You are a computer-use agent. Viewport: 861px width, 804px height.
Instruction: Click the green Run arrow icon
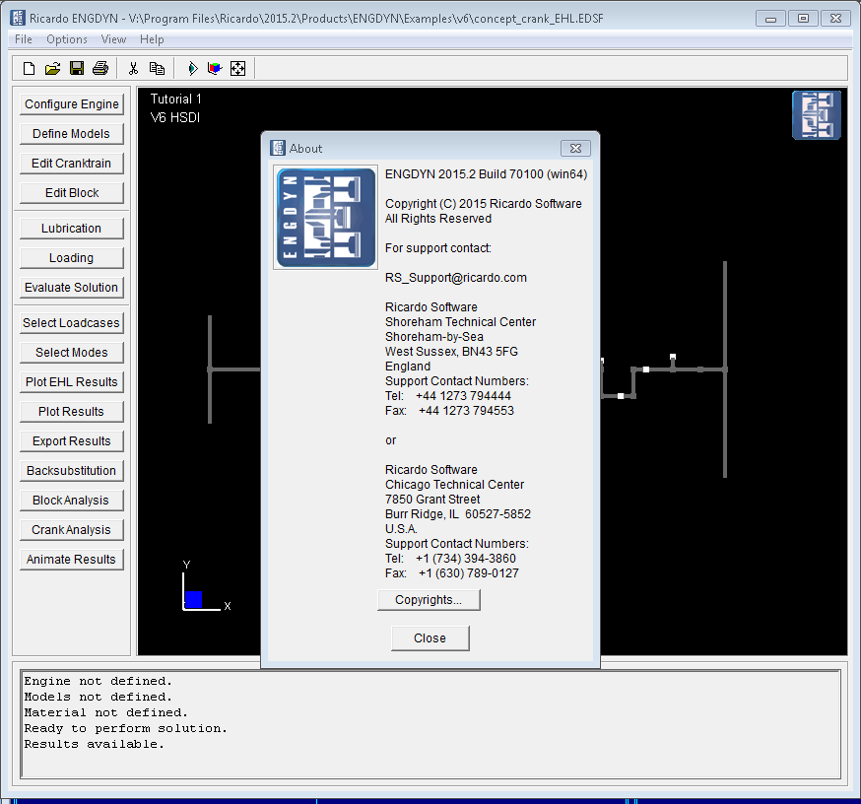[193, 69]
